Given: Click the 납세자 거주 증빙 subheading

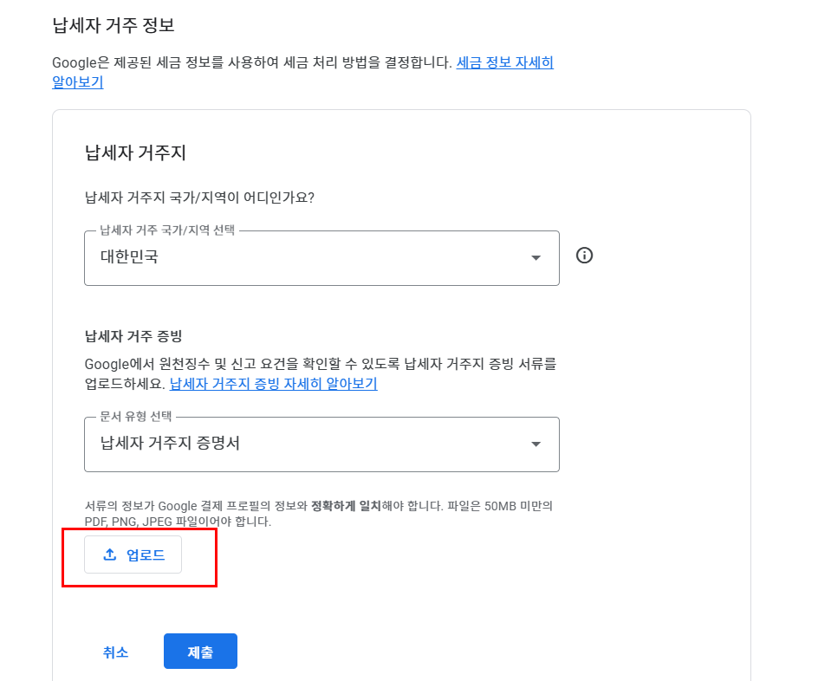Looking at the screenshot, I should pos(133,335).
